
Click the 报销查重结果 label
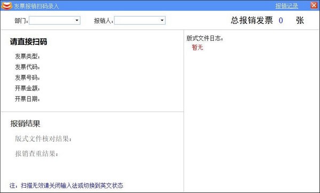click(37, 154)
